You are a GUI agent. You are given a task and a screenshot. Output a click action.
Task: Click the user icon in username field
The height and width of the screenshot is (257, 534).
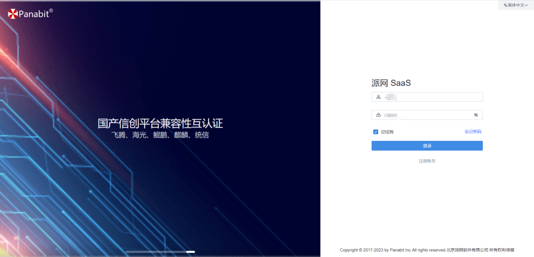(378, 97)
